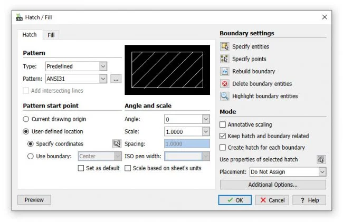Select the Current drawing origin option
This screenshot has width=343, height=222.
click(26, 119)
